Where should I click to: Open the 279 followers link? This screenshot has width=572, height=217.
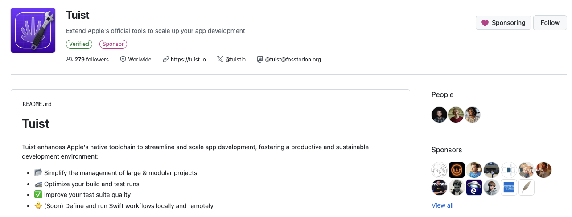[x=87, y=59]
